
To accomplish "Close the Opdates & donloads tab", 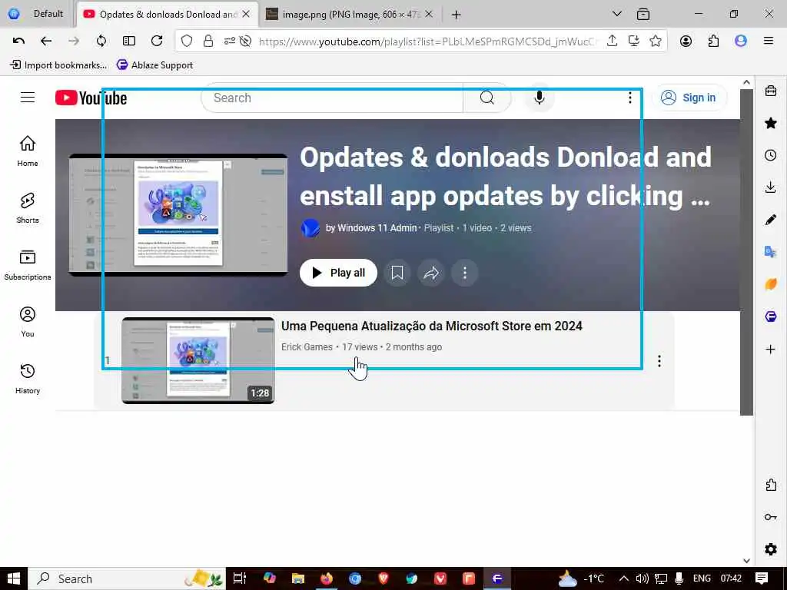I will pos(246,14).
